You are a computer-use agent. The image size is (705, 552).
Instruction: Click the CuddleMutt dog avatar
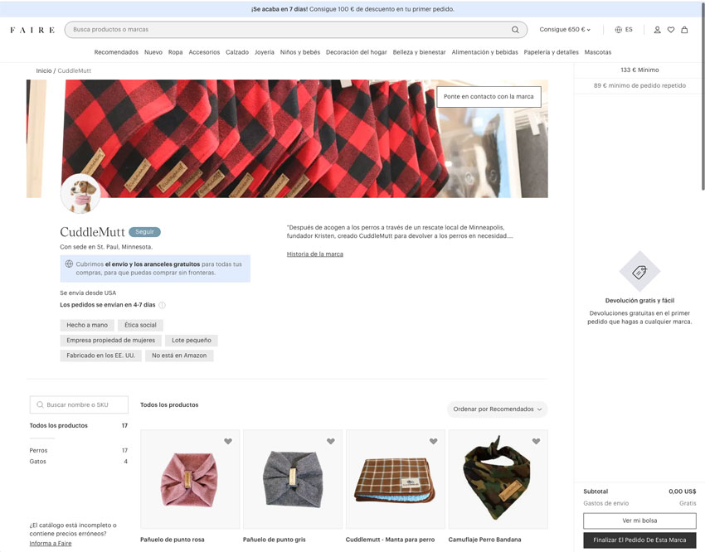point(80,194)
